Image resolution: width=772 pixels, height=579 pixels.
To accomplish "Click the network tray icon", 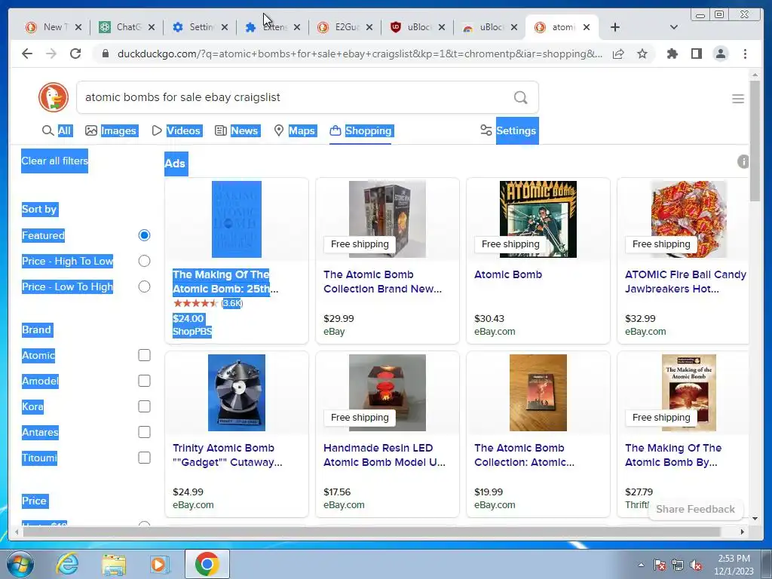I will pos(678,565).
